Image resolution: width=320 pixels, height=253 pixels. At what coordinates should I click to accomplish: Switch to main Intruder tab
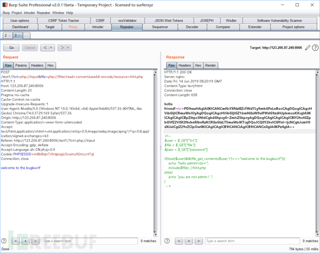(x=98, y=27)
